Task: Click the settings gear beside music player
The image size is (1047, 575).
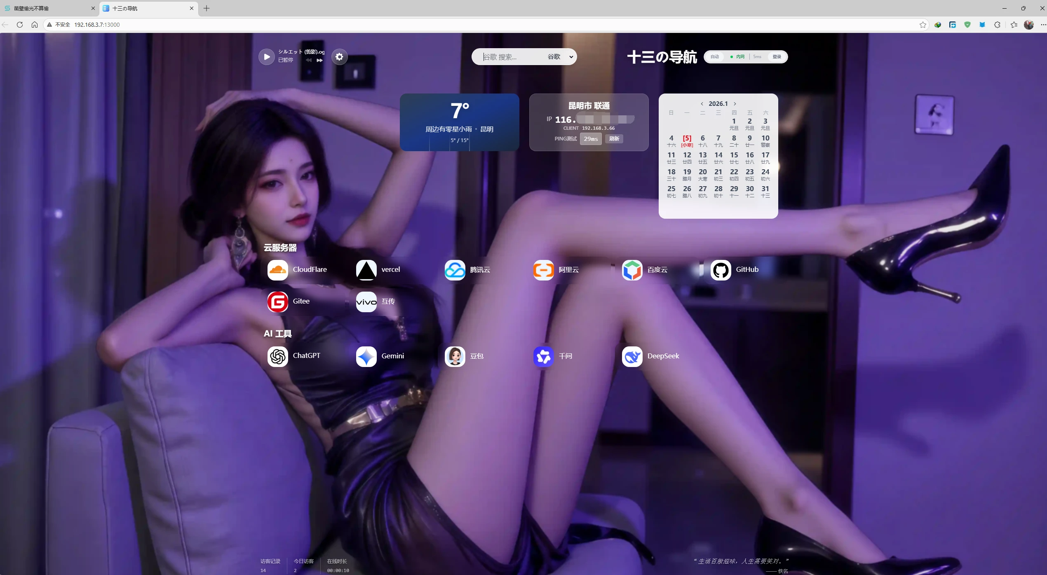Action: [339, 57]
